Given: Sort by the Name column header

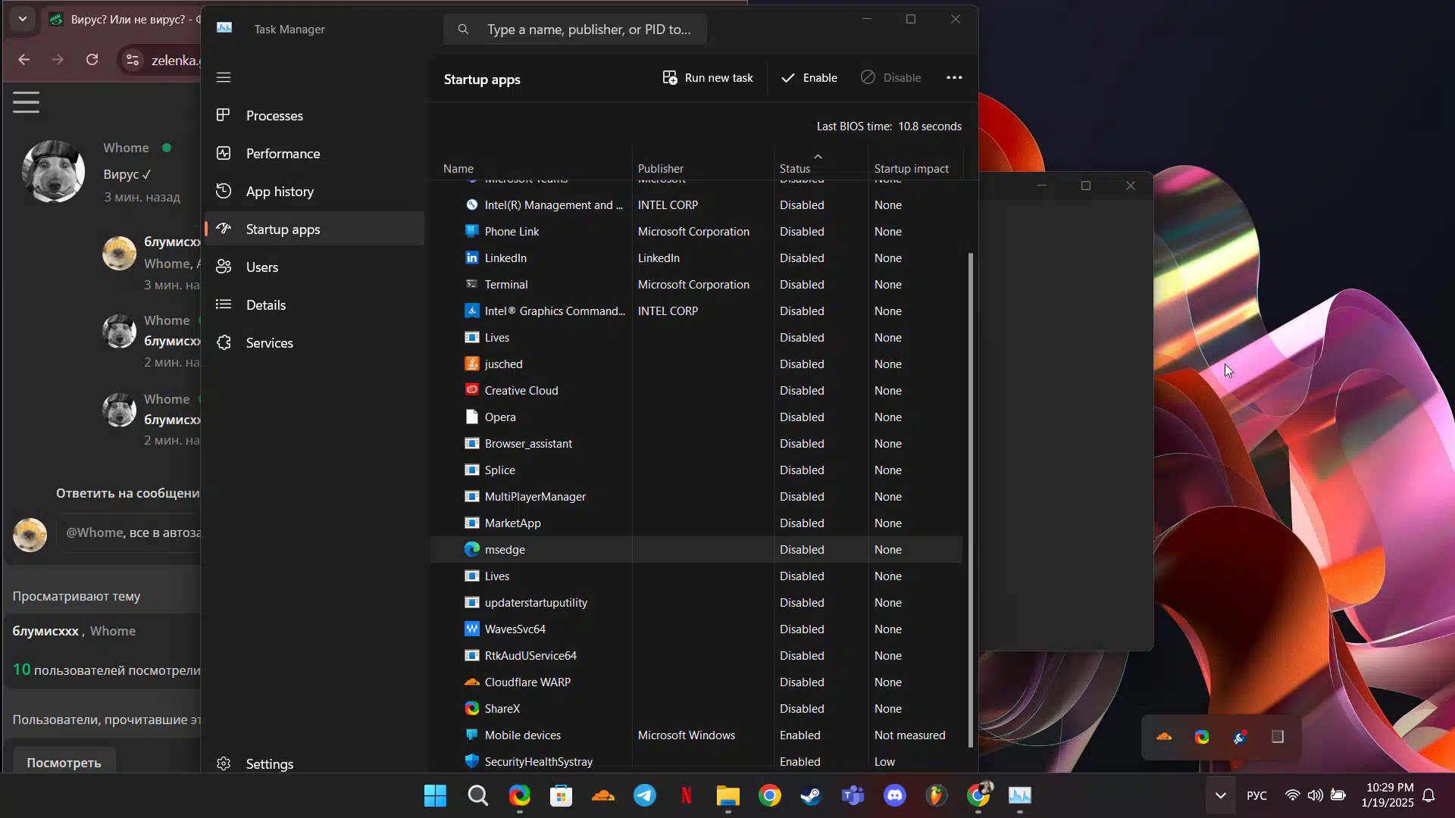Looking at the screenshot, I should tap(458, 168).
